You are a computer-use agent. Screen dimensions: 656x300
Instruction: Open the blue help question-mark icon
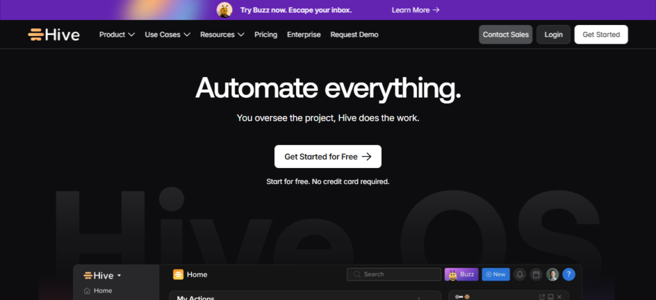click(x=569, y=274)
